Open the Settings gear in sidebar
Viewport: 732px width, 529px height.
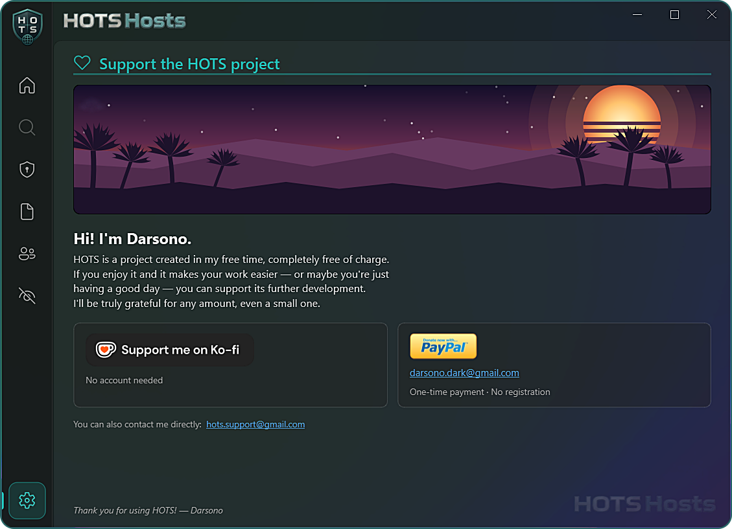tap(27, 500)
